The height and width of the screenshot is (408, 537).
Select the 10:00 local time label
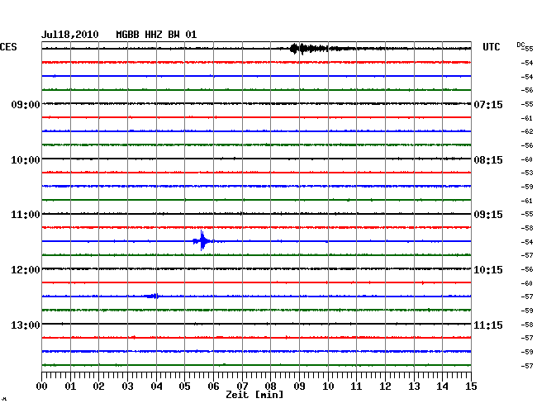point(26,160)
